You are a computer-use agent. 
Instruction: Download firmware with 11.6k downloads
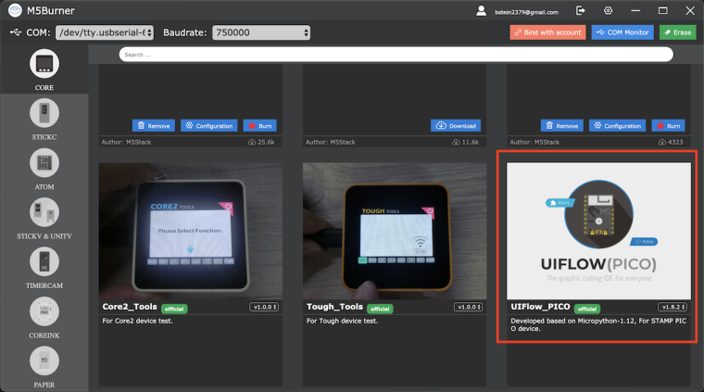point(456,126)
